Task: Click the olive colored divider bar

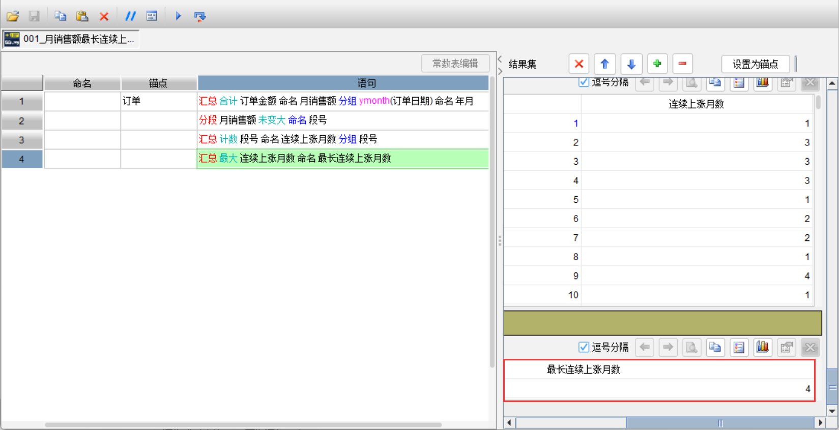Action: click(662, 323)
